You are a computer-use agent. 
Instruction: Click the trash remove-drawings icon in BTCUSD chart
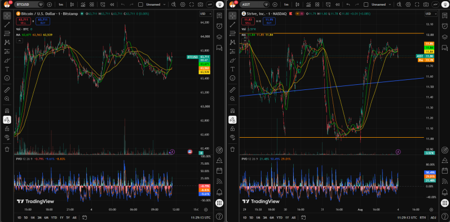(7, 149)
